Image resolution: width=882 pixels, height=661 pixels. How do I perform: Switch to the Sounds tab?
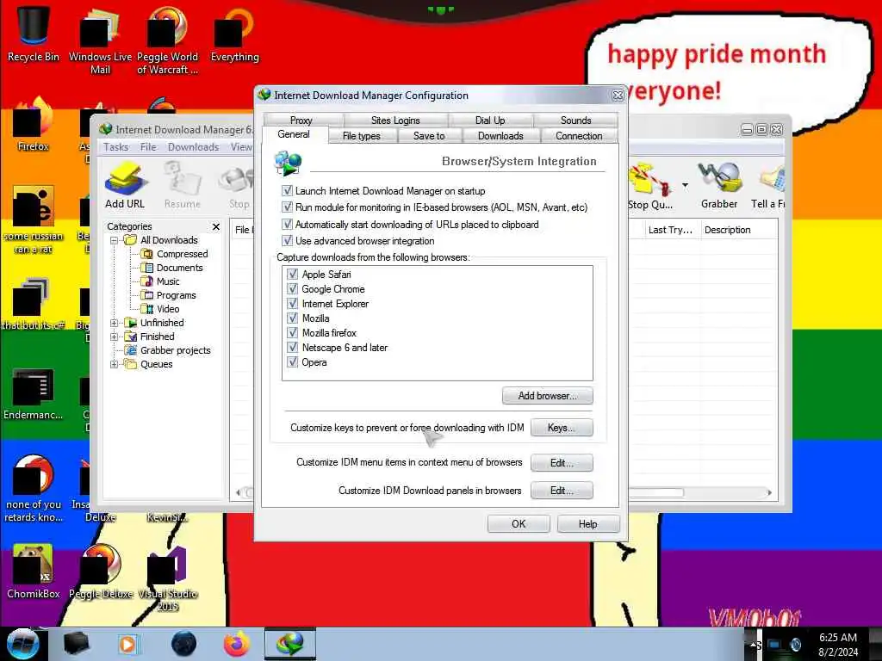pos(576,120)
